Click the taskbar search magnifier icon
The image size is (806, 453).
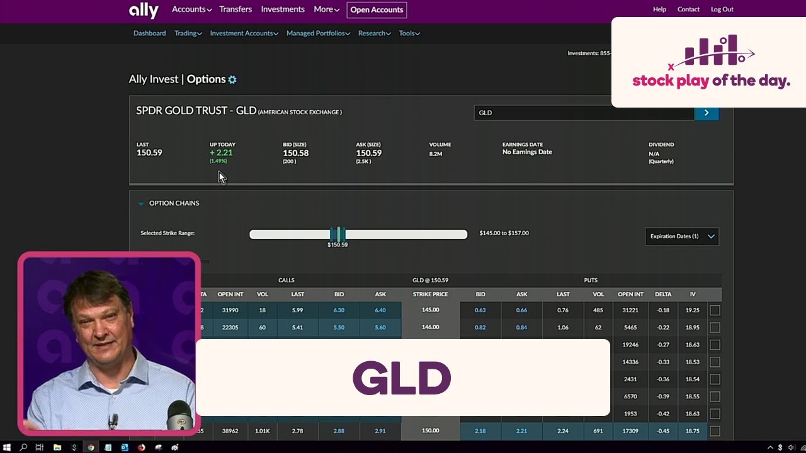pos(23,447)
